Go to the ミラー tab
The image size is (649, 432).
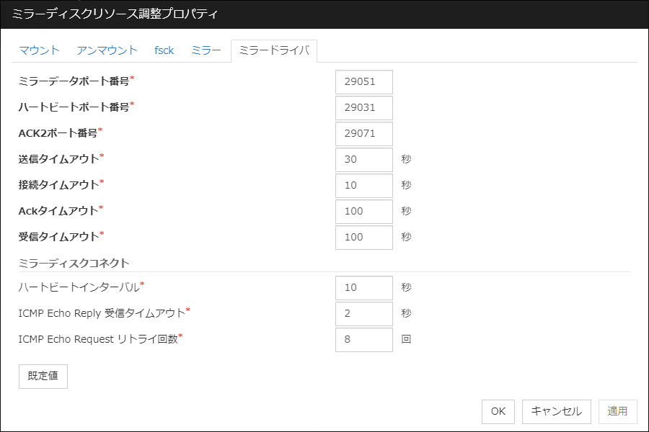(206, 50)
